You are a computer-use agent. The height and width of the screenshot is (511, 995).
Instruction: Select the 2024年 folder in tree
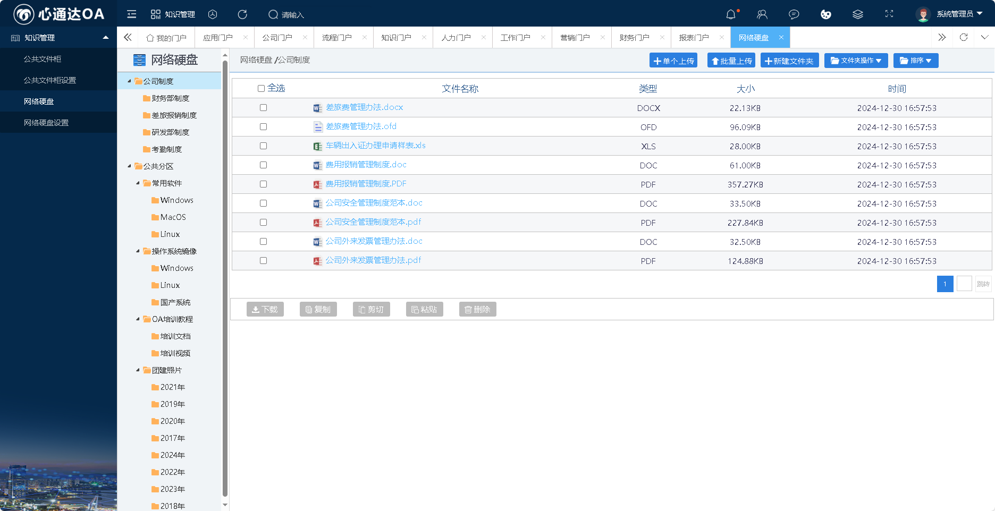click(x=173, y=455)
